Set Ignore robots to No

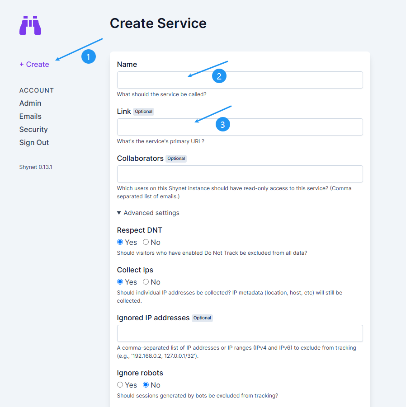pyautogui.click(x=146, y=385)
